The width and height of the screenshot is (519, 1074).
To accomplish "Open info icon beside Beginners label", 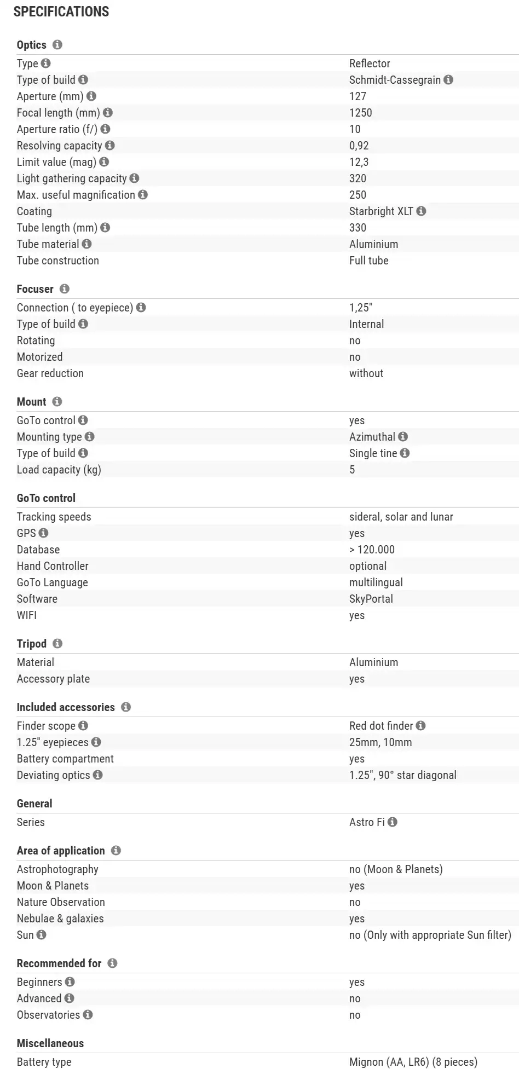I will pos(70,982).
